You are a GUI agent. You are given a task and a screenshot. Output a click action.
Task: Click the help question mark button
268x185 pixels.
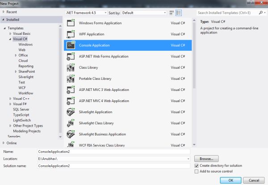251,2
